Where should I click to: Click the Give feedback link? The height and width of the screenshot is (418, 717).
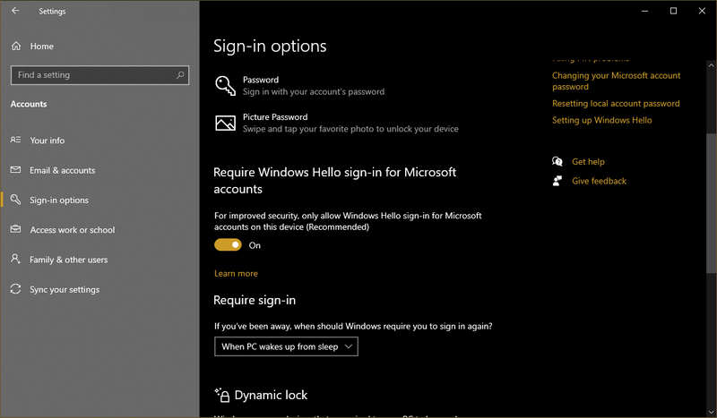point(599,181)
